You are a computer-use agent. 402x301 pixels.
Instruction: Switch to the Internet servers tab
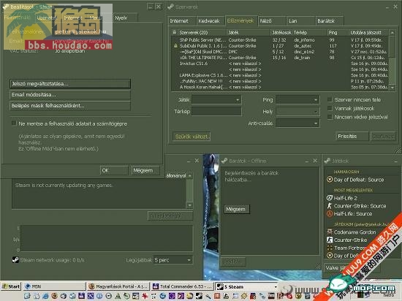click(182, 21)
